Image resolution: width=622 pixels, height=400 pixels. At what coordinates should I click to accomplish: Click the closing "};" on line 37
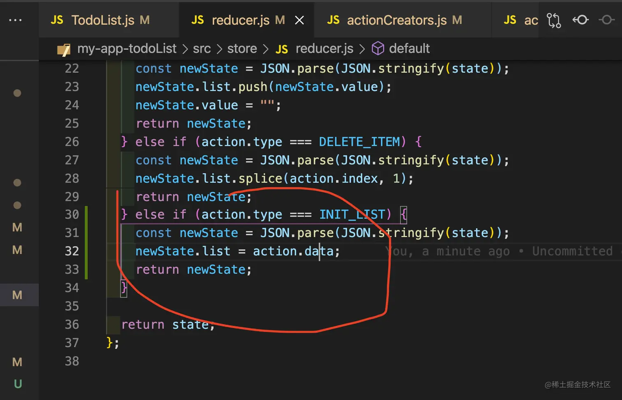point(113,343)
